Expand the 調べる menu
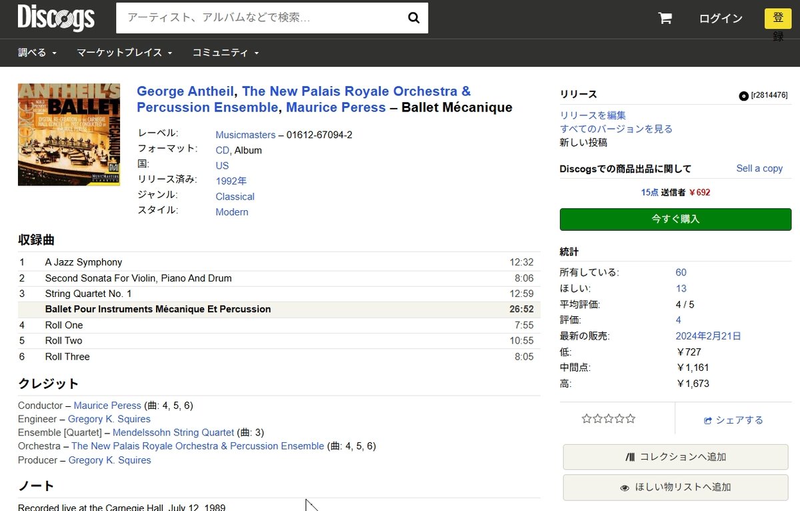Screen dimensions: 800x511 pyautogui.click(x=37, y=53)
